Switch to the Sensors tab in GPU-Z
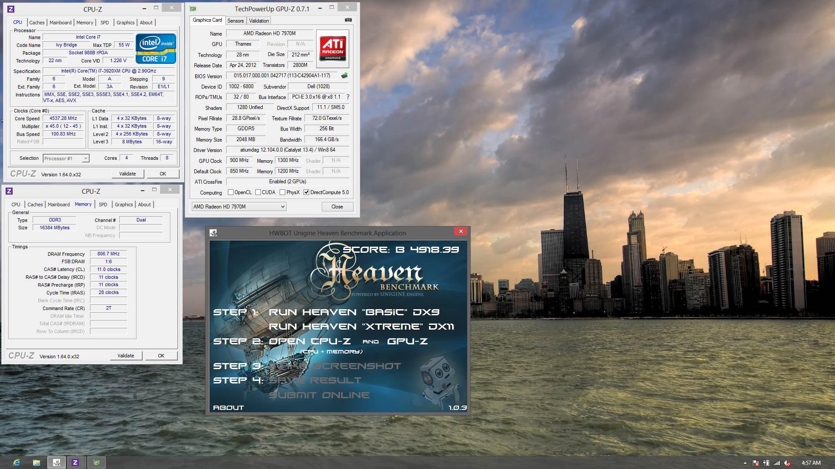Screen dimensions: 835x469 [235, 21]
